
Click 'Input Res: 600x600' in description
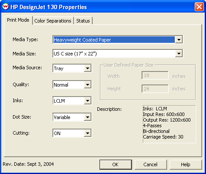click(164, 114)
